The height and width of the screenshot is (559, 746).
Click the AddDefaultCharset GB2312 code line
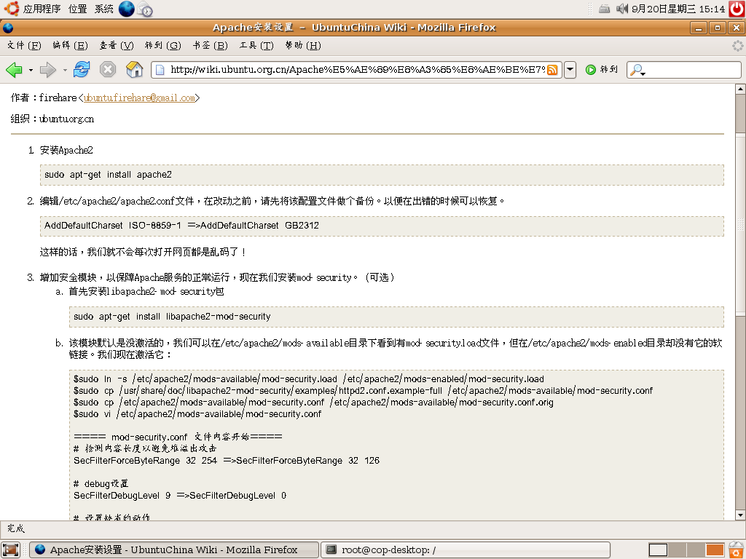click(181, 226)
